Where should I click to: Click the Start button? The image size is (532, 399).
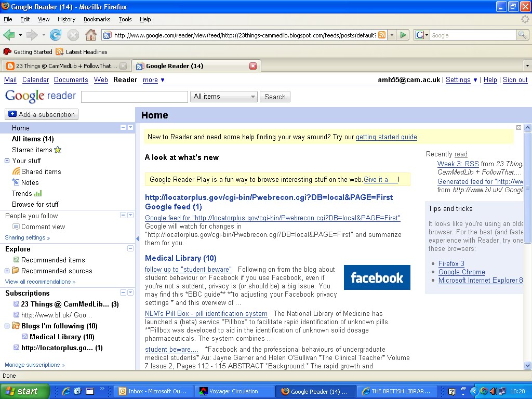[25, 391]
